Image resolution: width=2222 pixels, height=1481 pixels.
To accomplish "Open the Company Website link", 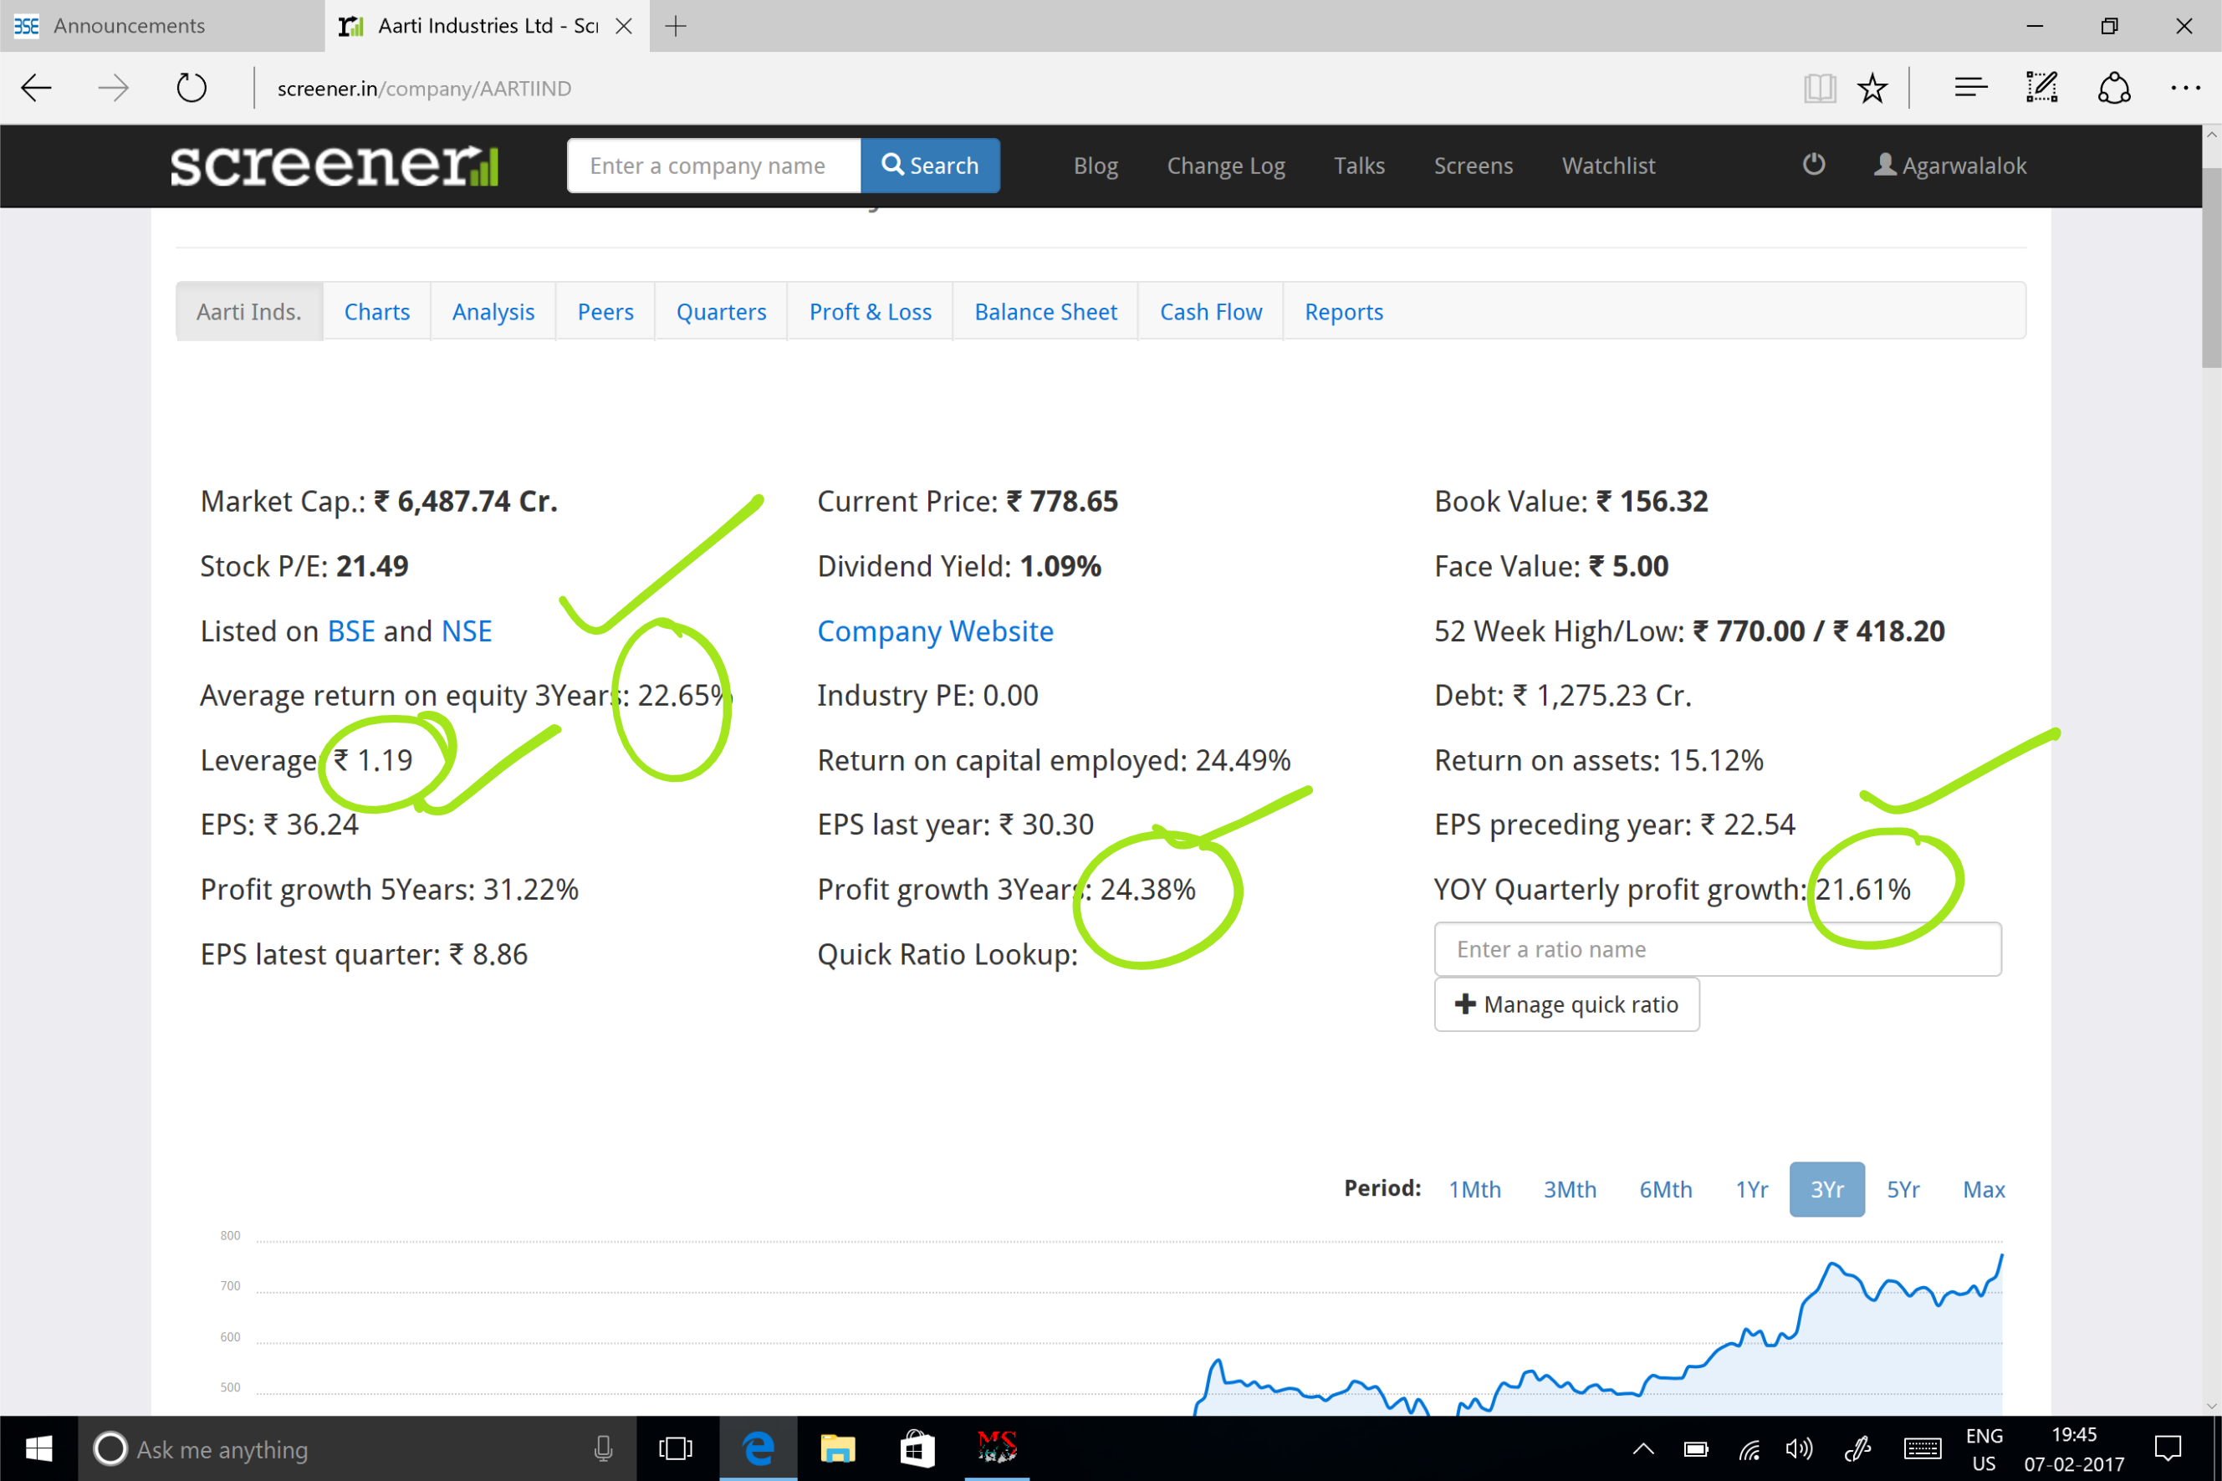I will (x=935, y=631).
